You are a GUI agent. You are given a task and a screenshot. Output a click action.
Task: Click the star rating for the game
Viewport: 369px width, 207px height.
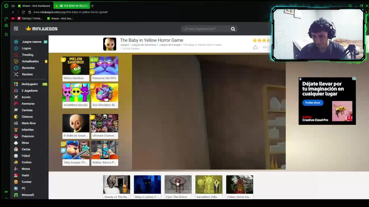coord(261,41)
